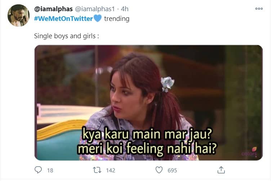The image size is (272, 181).
Task: Open the three-dot more options menu
Action: [x=259, y=9]
